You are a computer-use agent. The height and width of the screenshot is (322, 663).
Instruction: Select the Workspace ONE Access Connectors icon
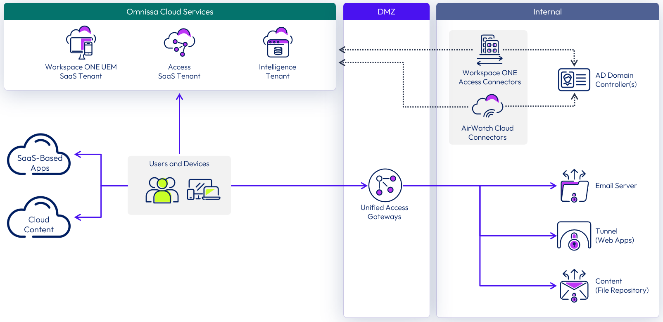click(x=490, y=50)
